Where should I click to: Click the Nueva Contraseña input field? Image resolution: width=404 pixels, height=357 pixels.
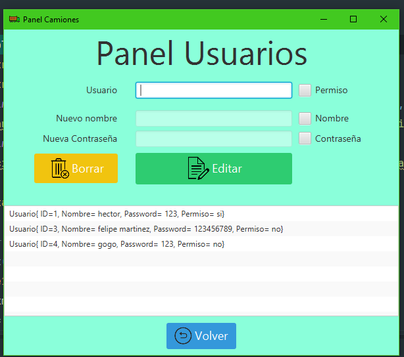[214, 138]
